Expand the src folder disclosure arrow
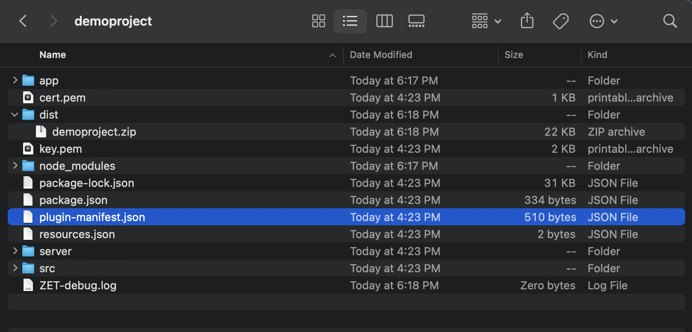The image size is (692, 332). [x=15, y=268]
